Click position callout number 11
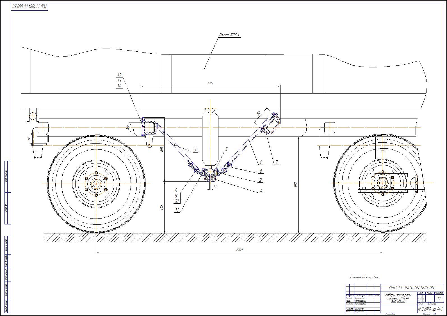 click(x=177, y=210)
